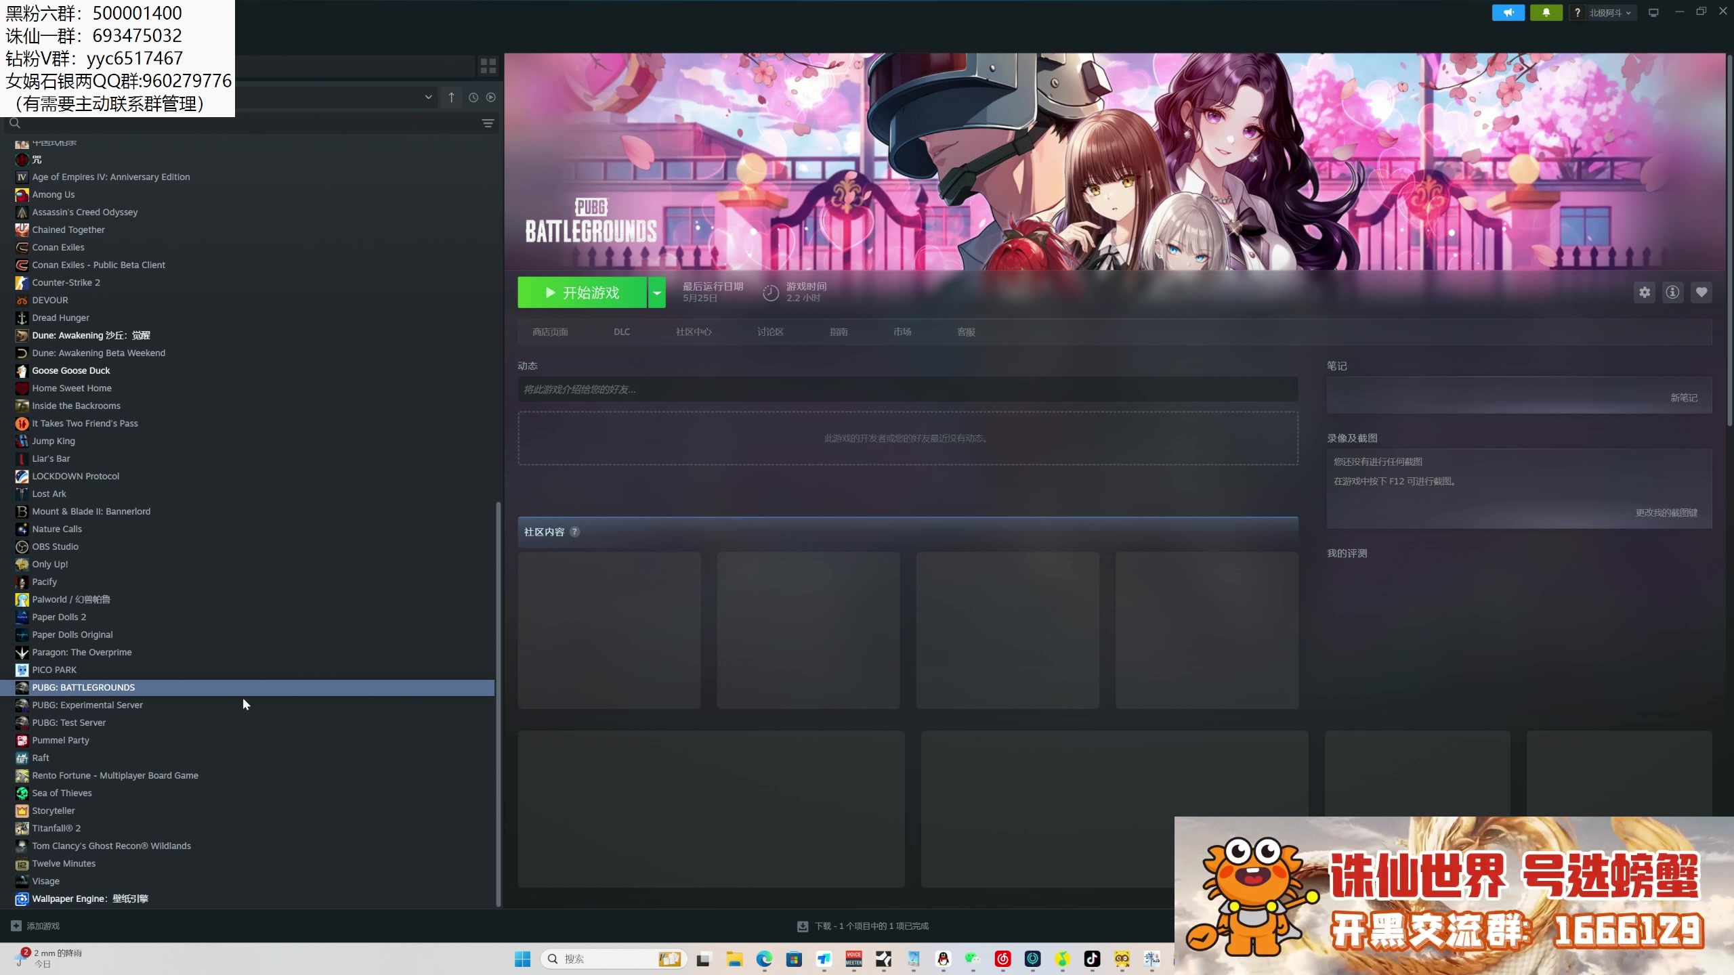
Task: Open Task View icon on taskbar
Action: (x=703, y=959)
